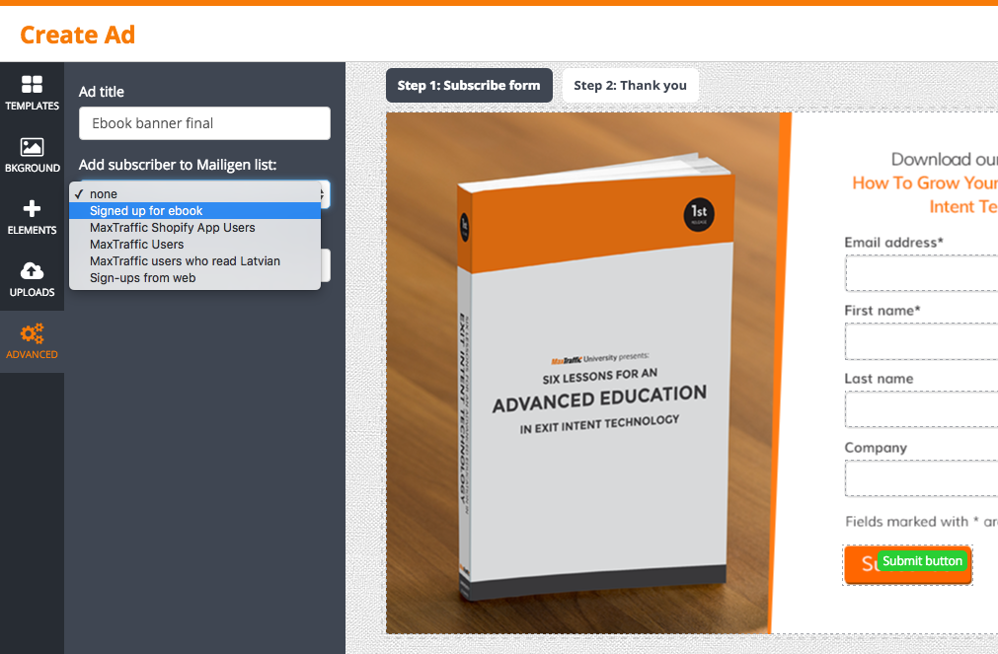Open the Uploads cloud panel
The height and width of the screenshot is (654, 998).
[32, 280]
